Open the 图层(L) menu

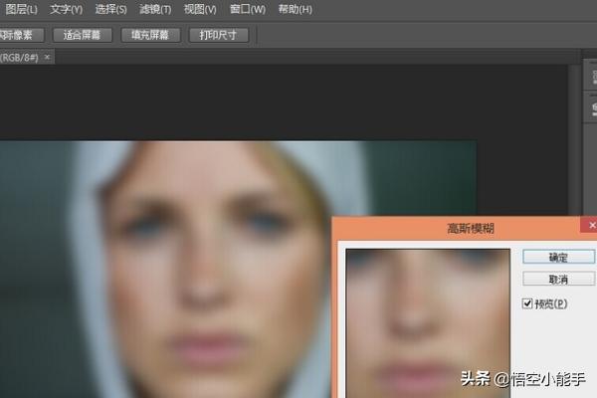19,10
